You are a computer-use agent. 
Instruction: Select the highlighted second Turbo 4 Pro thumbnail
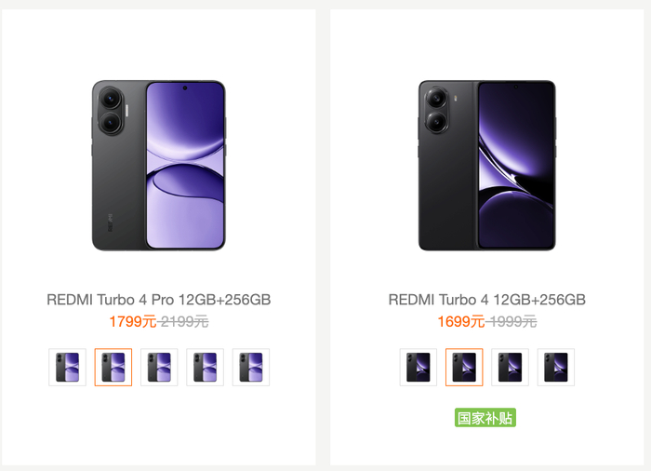113,367
